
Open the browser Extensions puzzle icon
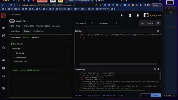[x=141, y=5]
